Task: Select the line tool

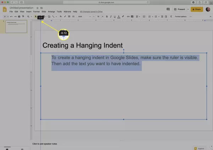Action: (x=53, y=17)
